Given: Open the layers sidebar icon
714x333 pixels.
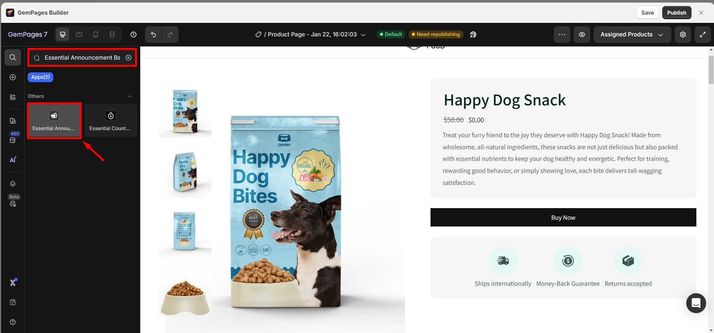Looking at the screenshot, I should point(13,184).
